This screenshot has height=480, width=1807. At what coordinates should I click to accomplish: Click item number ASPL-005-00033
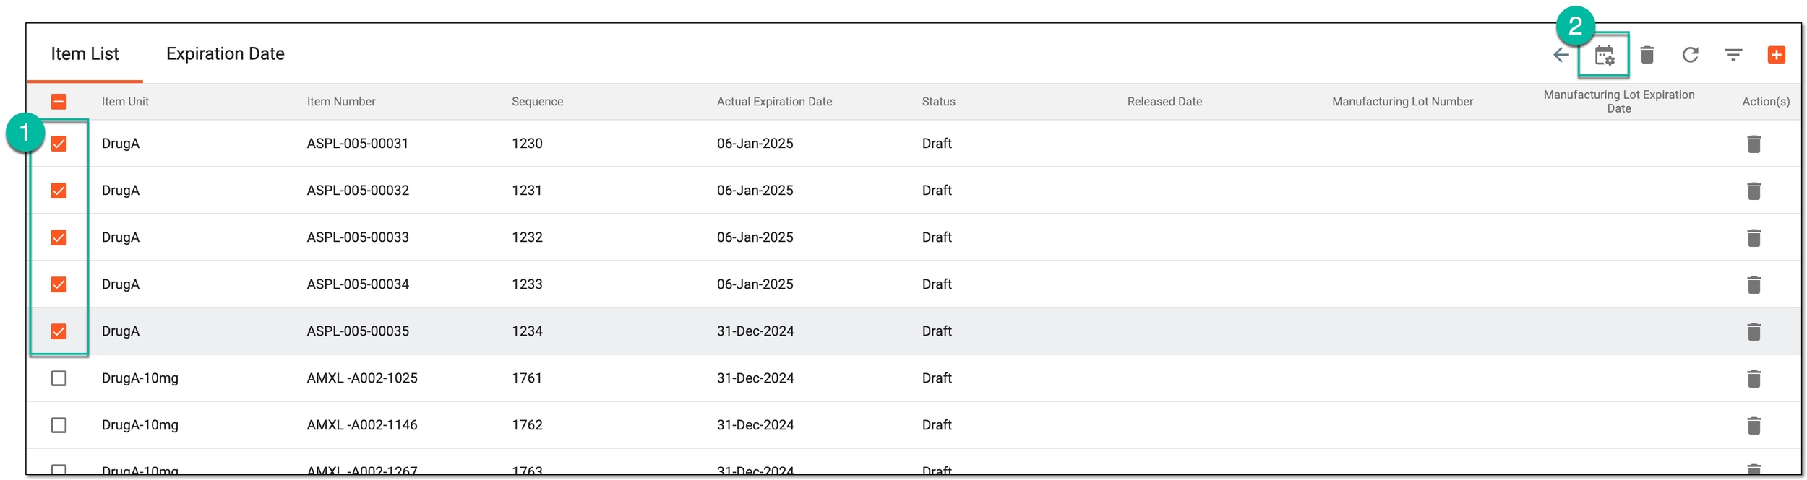coord(357,237)
